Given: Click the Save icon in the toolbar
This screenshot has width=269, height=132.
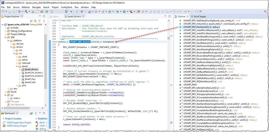Looking at the screenshot, I should [10, 12].
